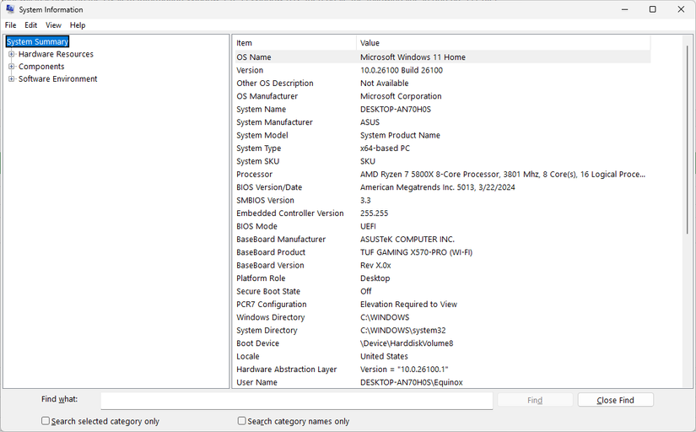Image resolution: width=696 pixels, height=432 pixels.
Task: Open the Edit menu
Action: pyautogui.click(x=30, y=25)
